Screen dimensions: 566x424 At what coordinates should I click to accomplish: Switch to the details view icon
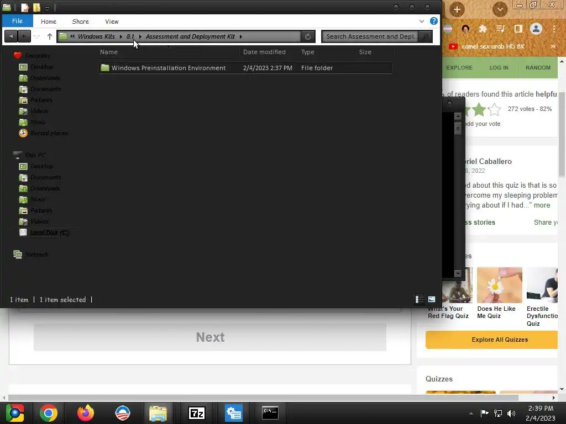click(419, 299)
